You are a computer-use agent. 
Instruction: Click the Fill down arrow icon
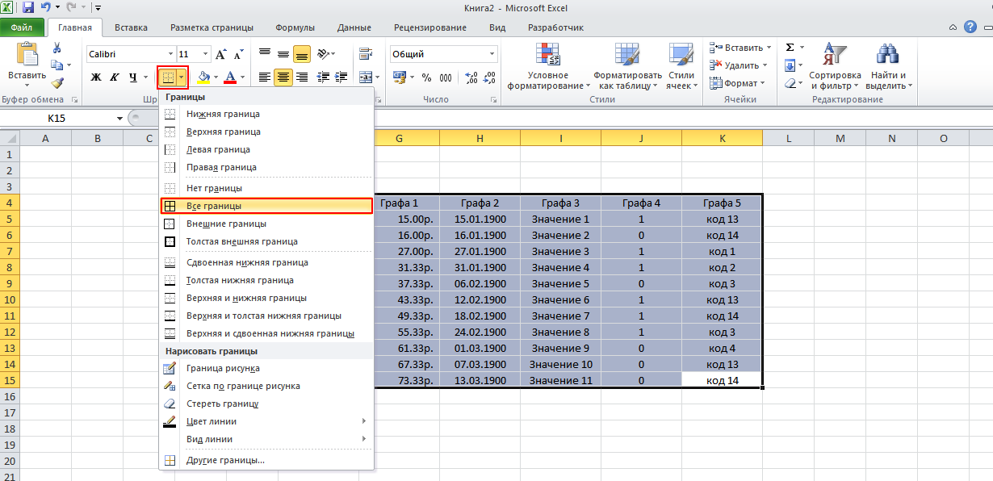pos(790,65)
